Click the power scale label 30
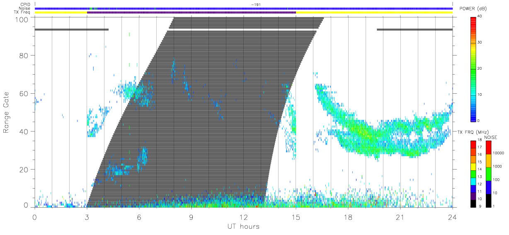 480,43
